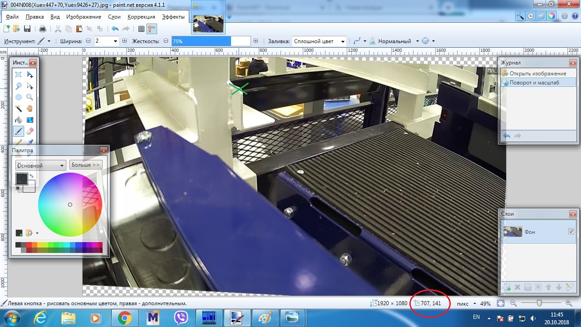This screenshot has height=327, width=581.
Task: Select the Eraser tool
Action: [30, 131]
